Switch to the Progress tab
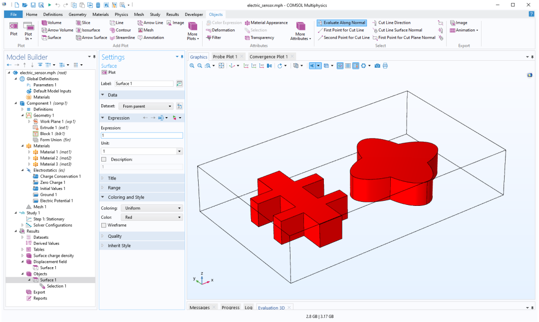Image resolution: width=539 pixels, height=322 pixels. click(230, 308)
